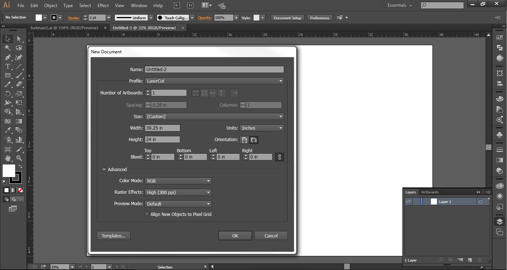Switch to the batman2.ai document tab
The height and width of the screenshot is (270, 507).
[x=65, y=27]
